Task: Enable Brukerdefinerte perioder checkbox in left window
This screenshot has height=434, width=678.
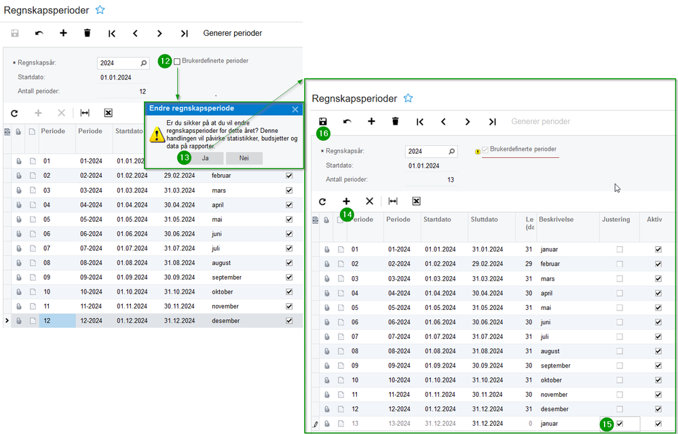Action: coord(177,61)
